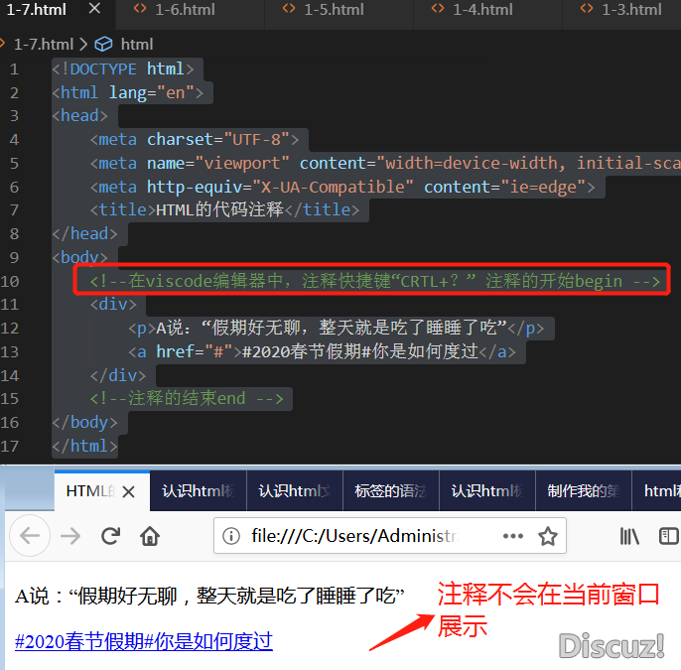Click 1-7.html in the breadcrumb
The width and height of the screenshot is (681, 670).
(x=44, y=45)
